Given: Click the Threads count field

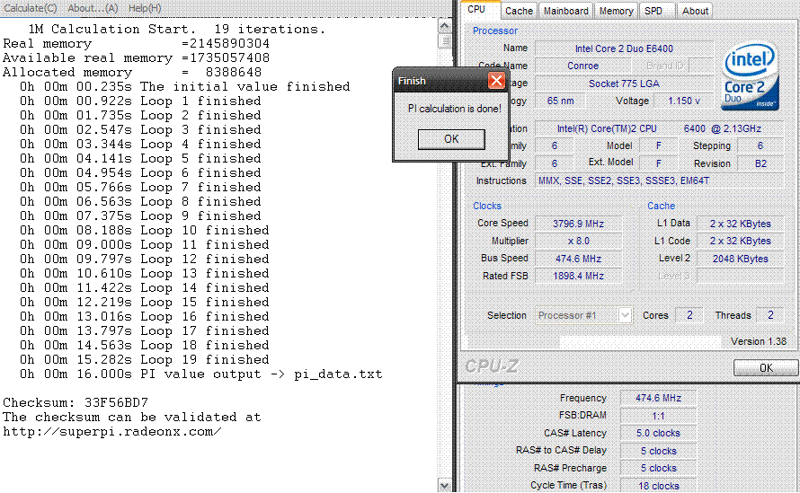Looking at the screenshot, I should [770, 315].
